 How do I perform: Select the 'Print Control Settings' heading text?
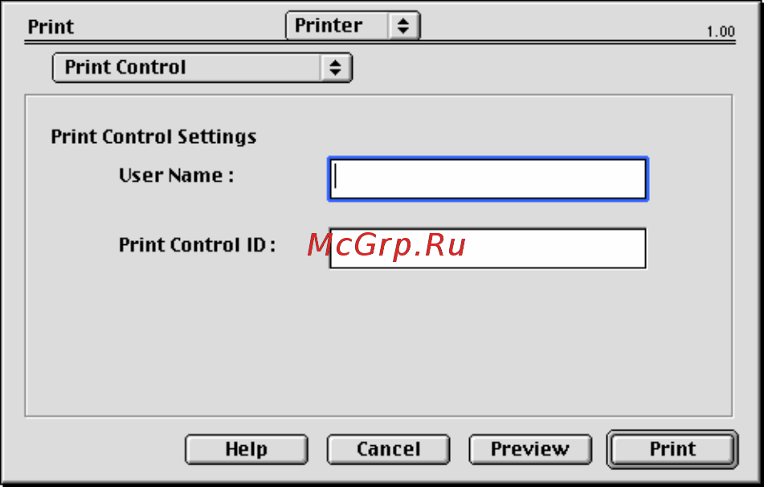[x=153, y=137]
